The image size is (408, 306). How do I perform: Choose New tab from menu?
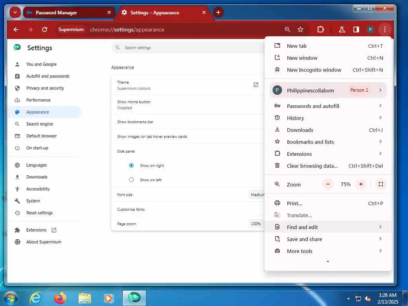328,46
